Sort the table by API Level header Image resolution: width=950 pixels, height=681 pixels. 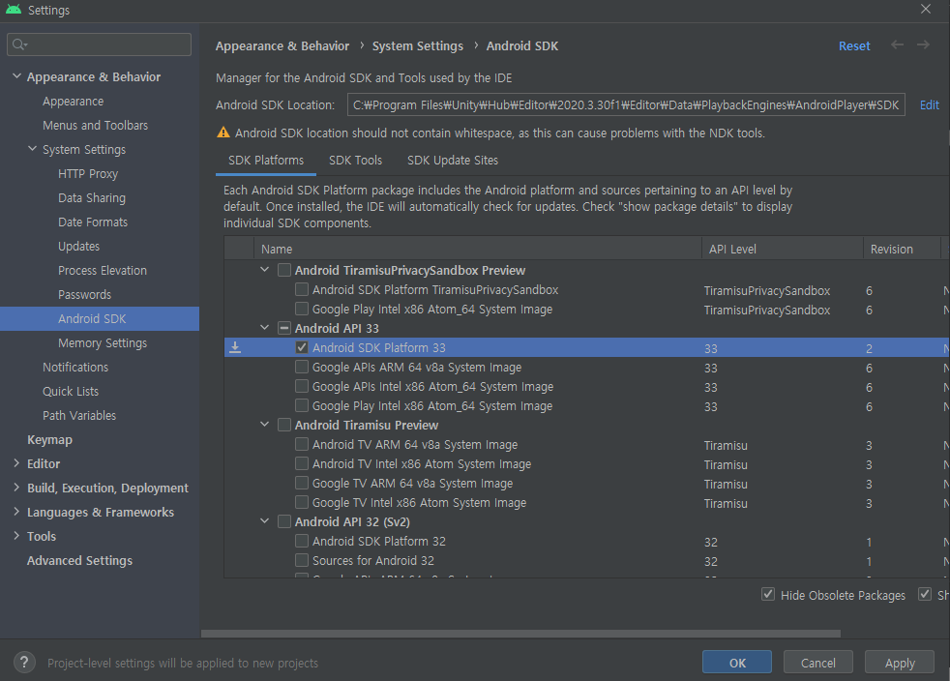pyautogui.click(x=783, y=249)
